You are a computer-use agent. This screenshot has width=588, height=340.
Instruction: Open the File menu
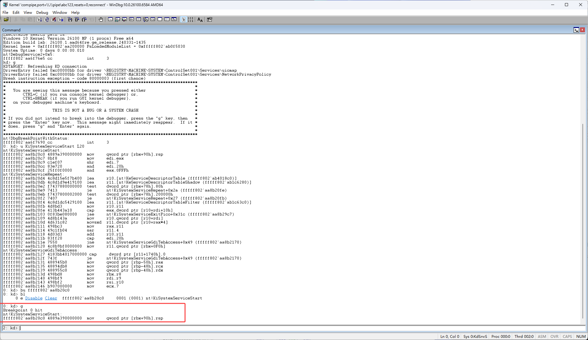click(5, 13)
